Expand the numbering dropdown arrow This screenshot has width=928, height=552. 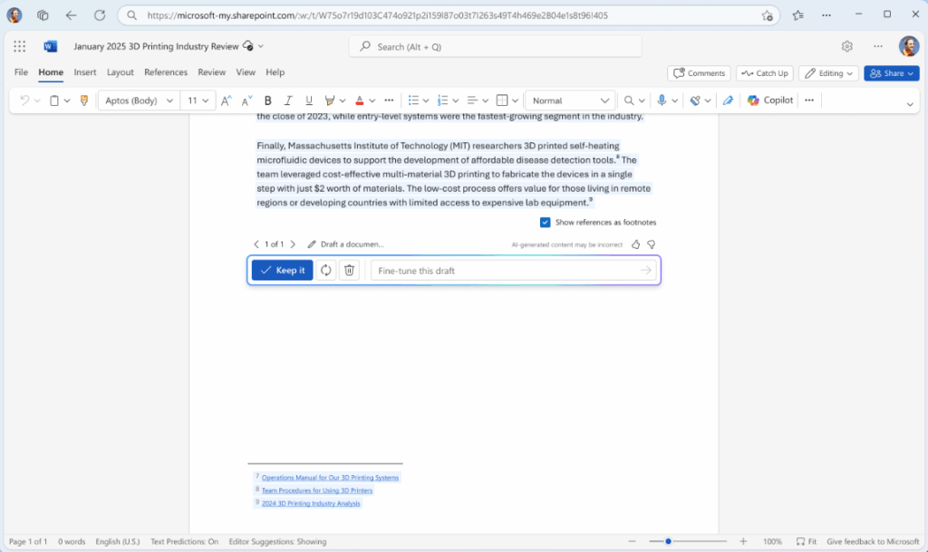click(456, 101)
